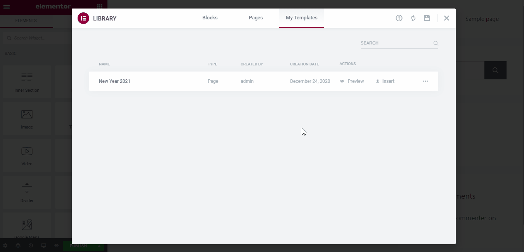Click the widgets grid icon in panel header
This screenshot has height=252, width=524.
[100, 7]
